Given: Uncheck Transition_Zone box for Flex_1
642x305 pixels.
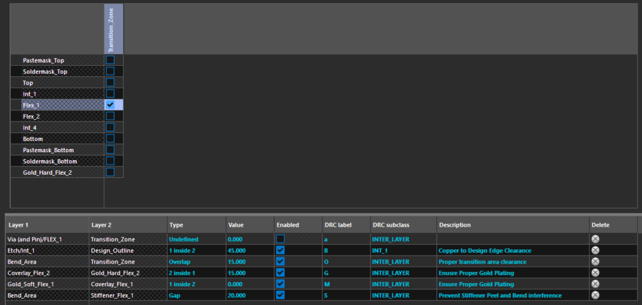Looking at the screenshot, I should 110,105.
